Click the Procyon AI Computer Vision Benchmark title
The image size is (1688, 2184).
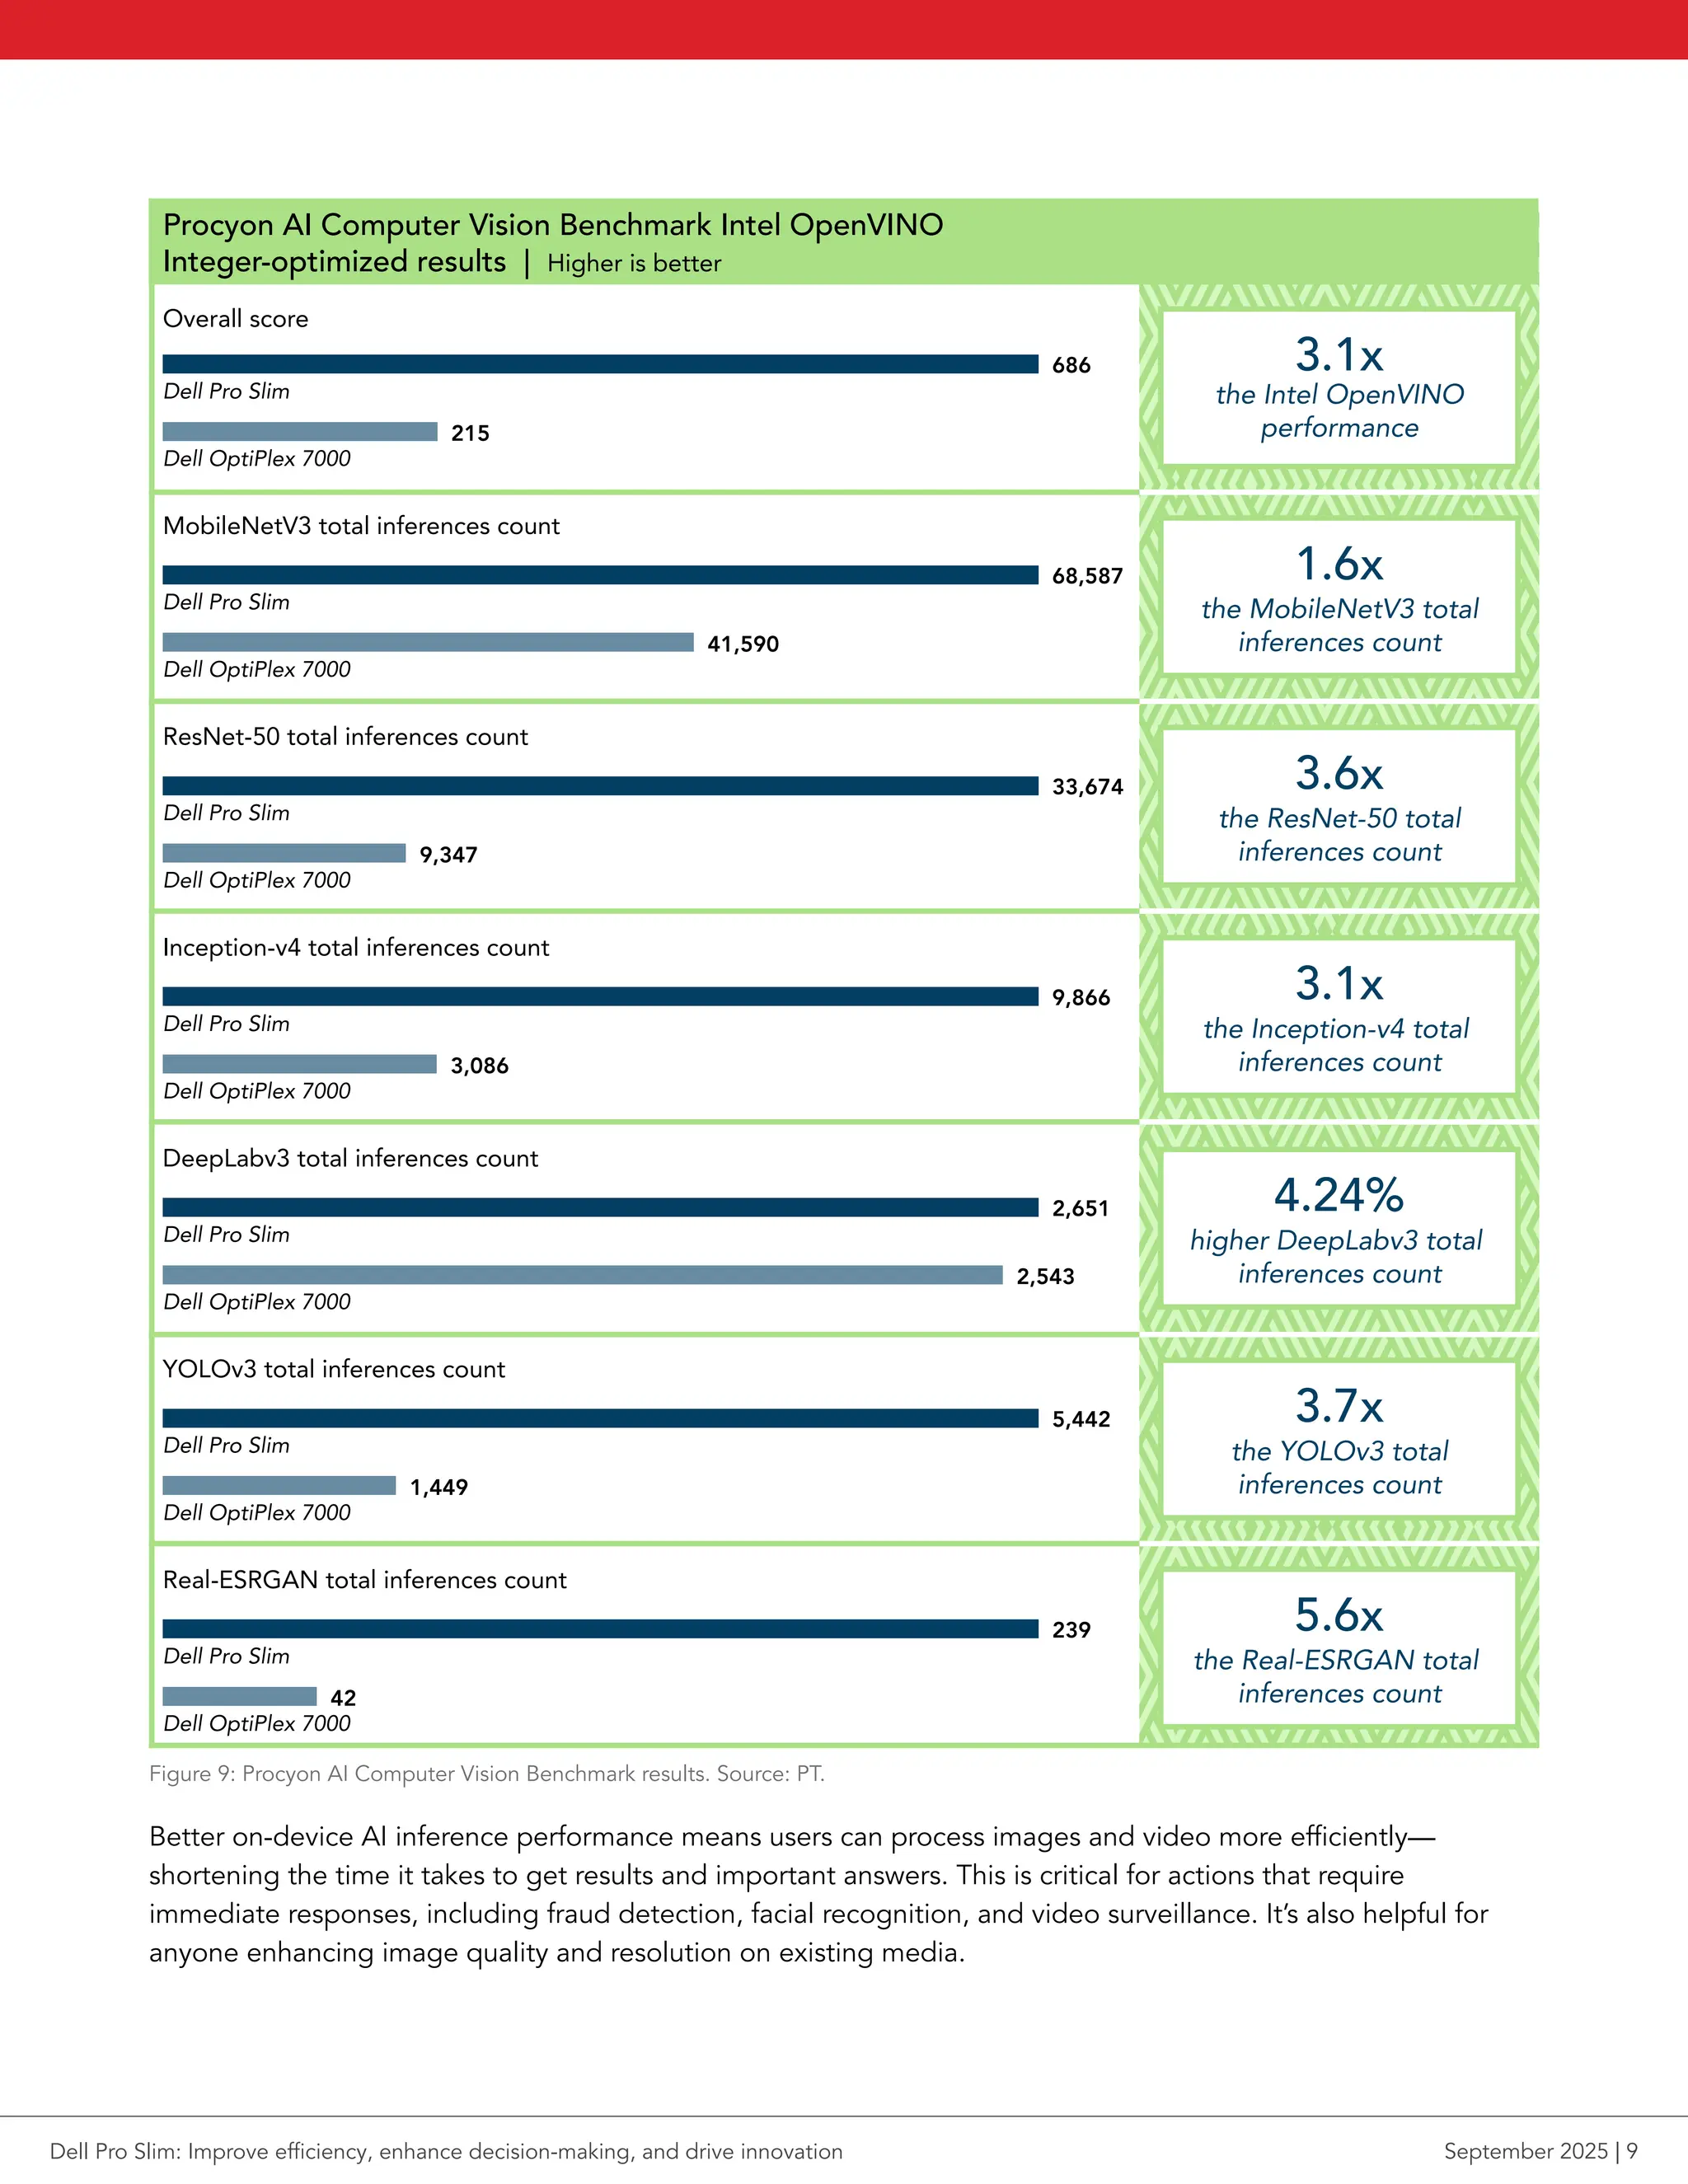click(553, 243)
